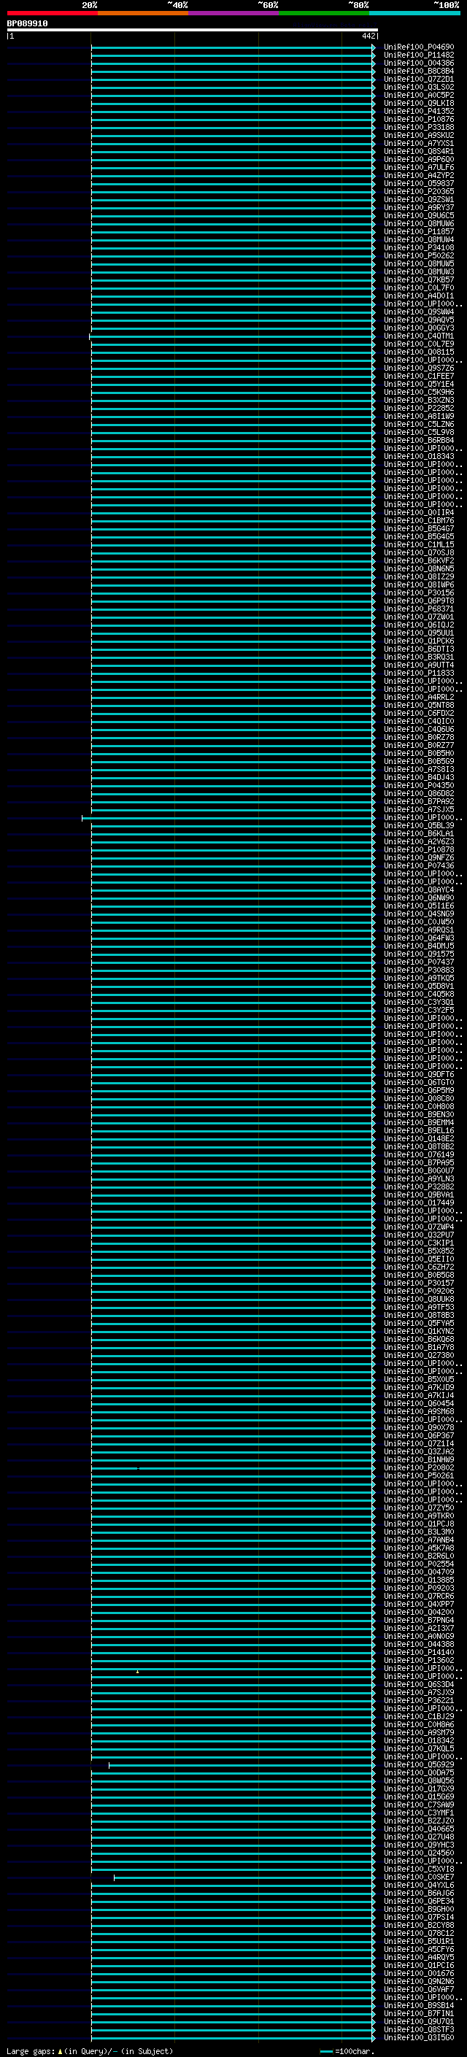Click label UniRef100_Q8N6N5
Screen dimensions: 467x2057
(x=418, y=568)
